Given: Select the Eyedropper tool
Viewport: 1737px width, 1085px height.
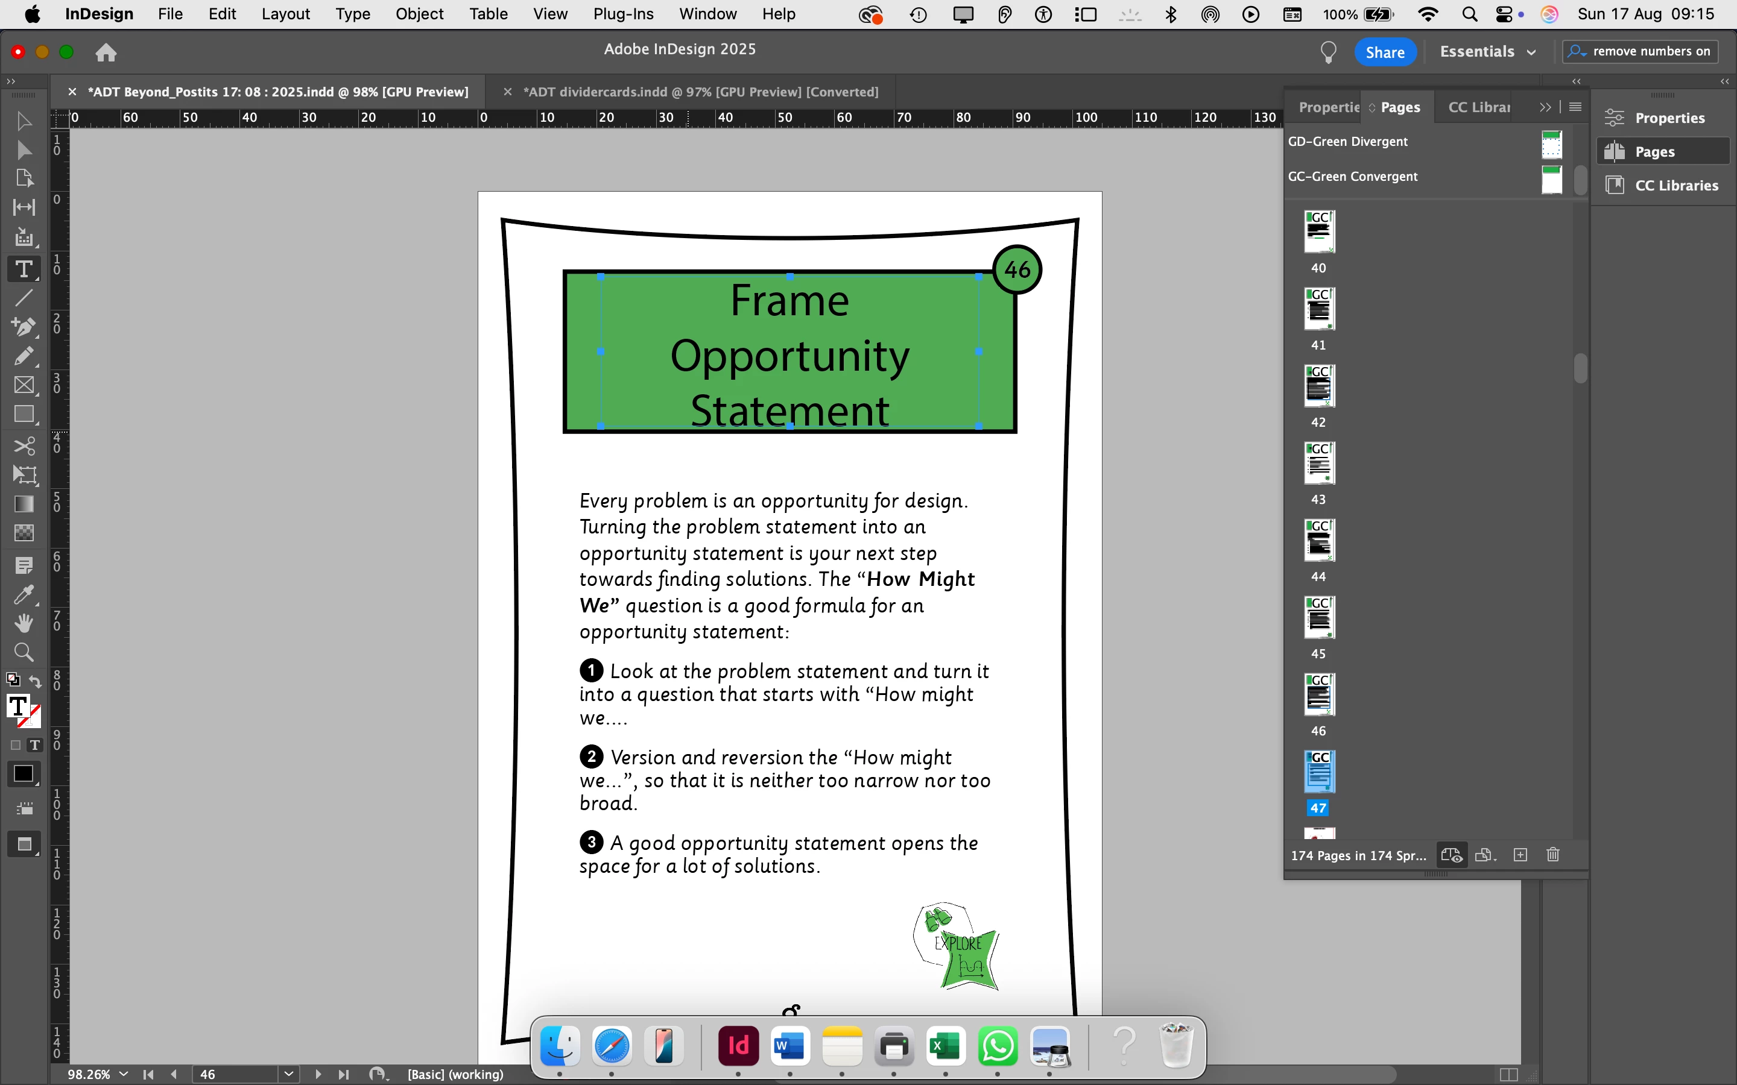Looking at the screenshot, I should (x=24, y=594).
